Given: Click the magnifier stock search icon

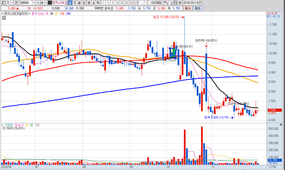Looking at the screenshot, I should click(37, 3).
